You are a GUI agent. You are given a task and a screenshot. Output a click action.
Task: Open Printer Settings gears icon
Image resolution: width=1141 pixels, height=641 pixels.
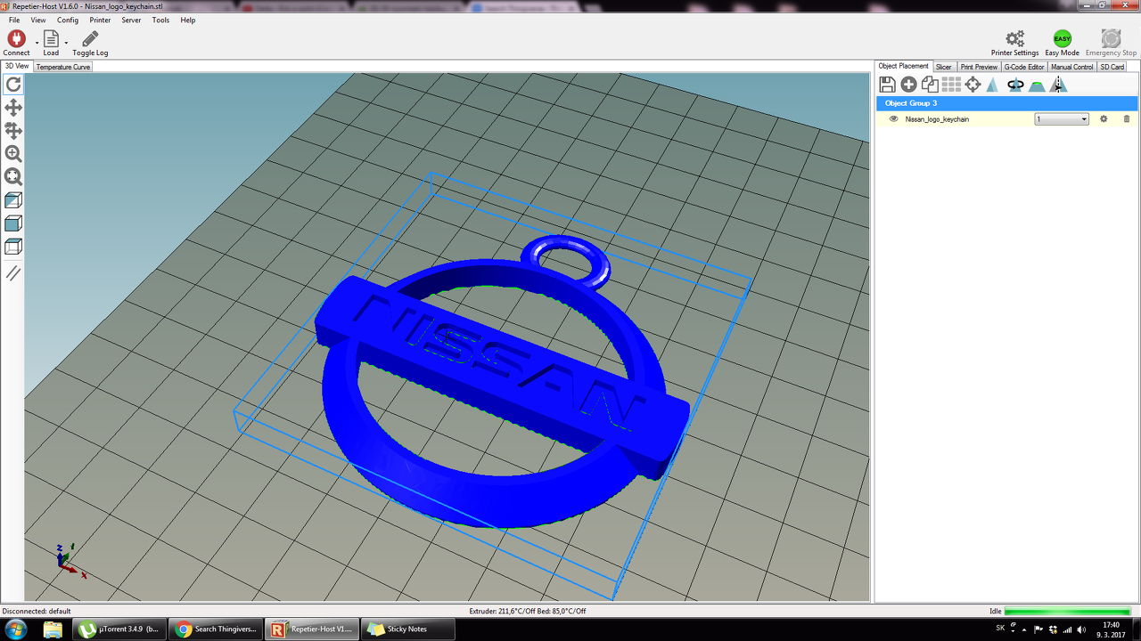tap(1014, 38)
